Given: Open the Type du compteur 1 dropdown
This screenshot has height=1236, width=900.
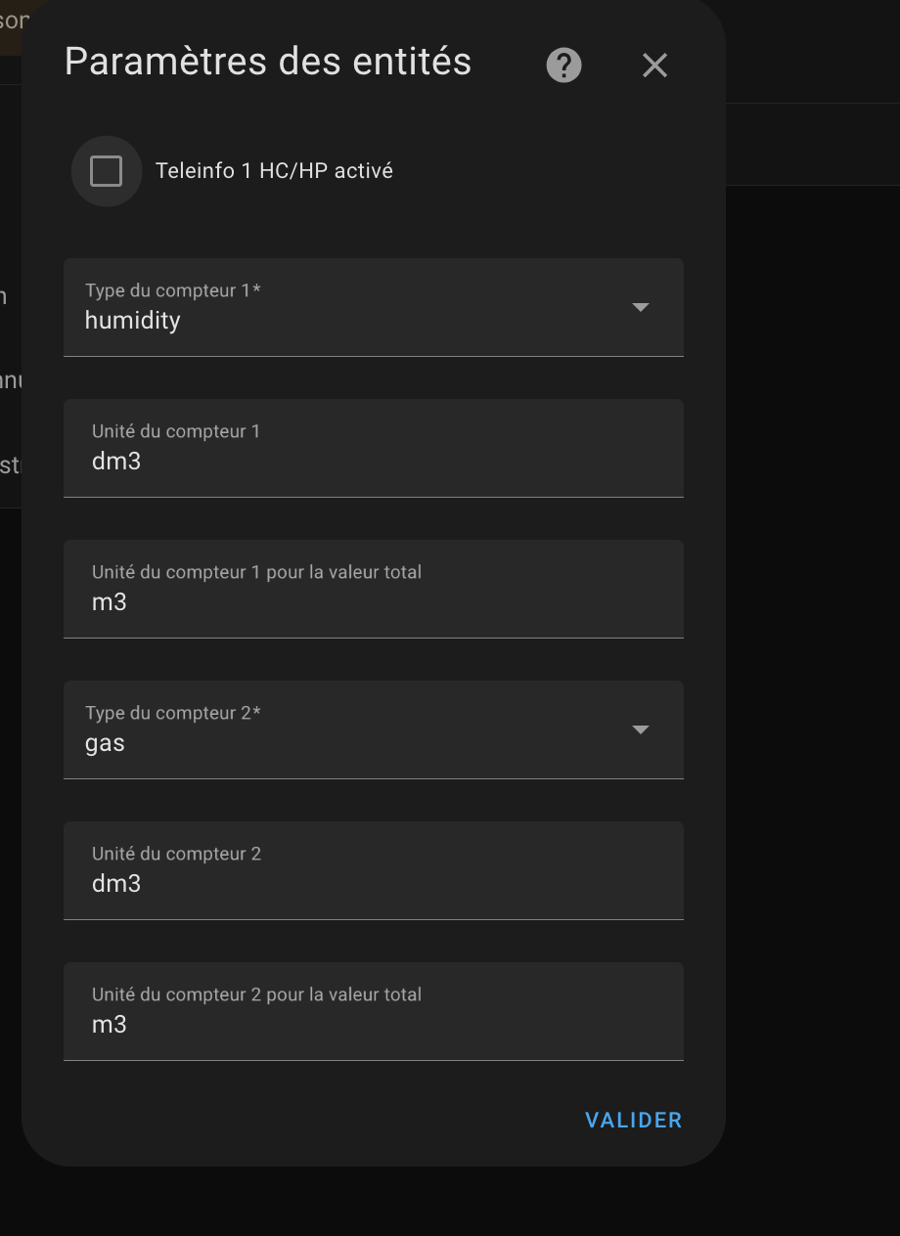Looking at the screenshot, I should 374,307.
